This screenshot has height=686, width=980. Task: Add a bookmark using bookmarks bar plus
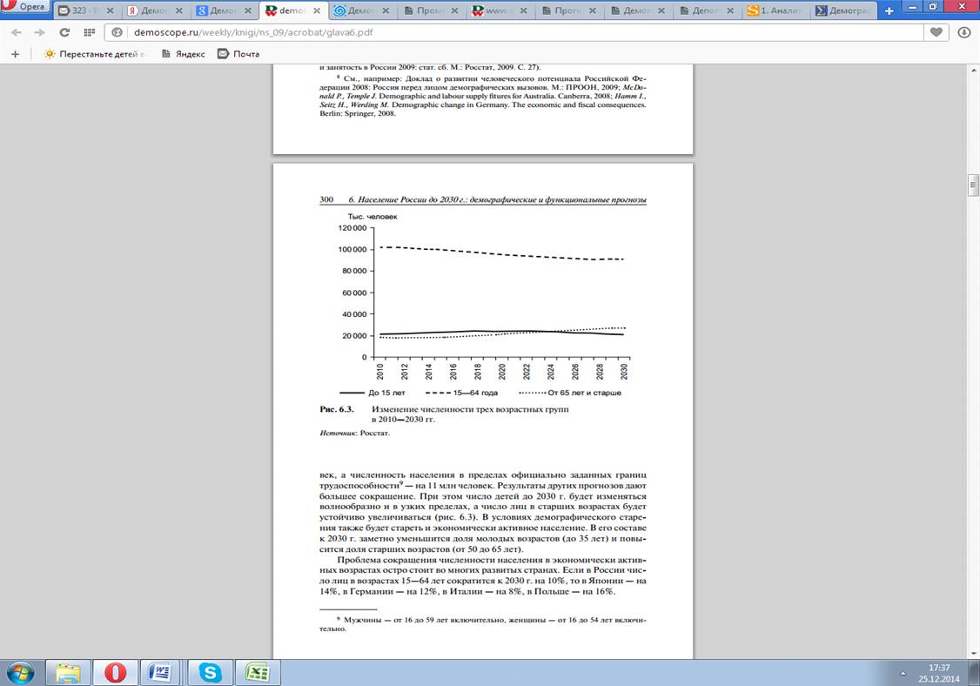tap(15, 54)
